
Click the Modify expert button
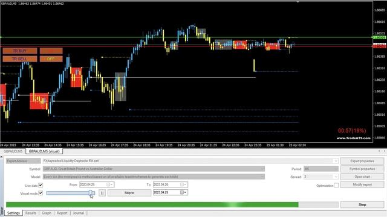(362, 184)
